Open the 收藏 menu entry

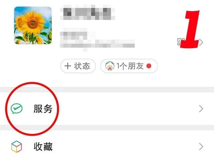point(107,146)
